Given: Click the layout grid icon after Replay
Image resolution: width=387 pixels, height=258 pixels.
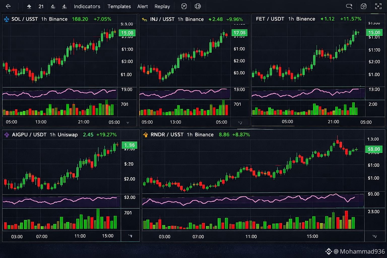Looking at the screenshot, I should (198, 6).
